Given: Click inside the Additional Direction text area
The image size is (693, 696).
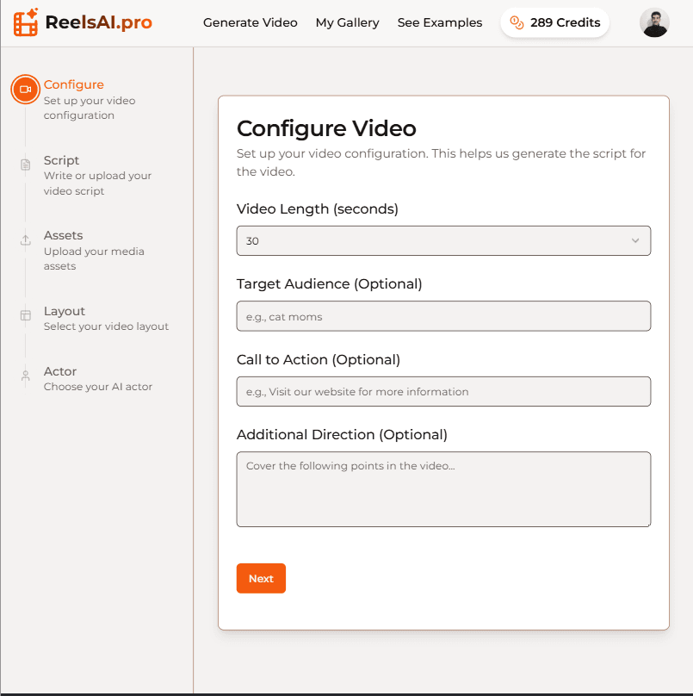Looking at the screenshot, I should 443,487.
